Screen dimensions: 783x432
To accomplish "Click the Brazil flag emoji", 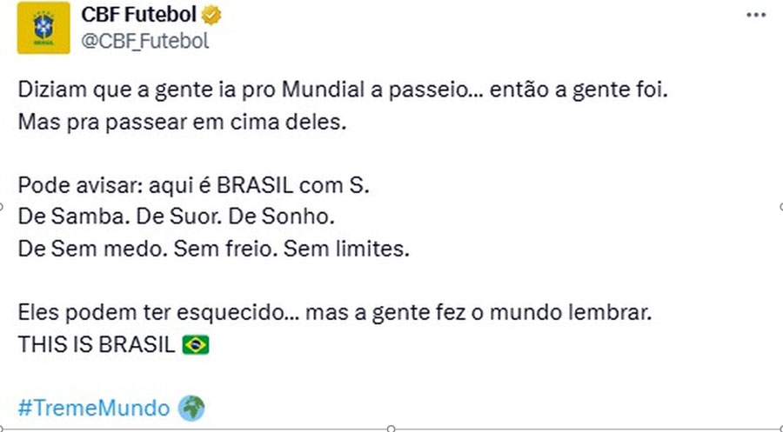I will pyautogui.click(x=196, y=345).
